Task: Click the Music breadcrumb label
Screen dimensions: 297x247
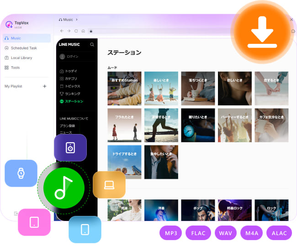Action: pyautogui.click(x=68, y=20)
